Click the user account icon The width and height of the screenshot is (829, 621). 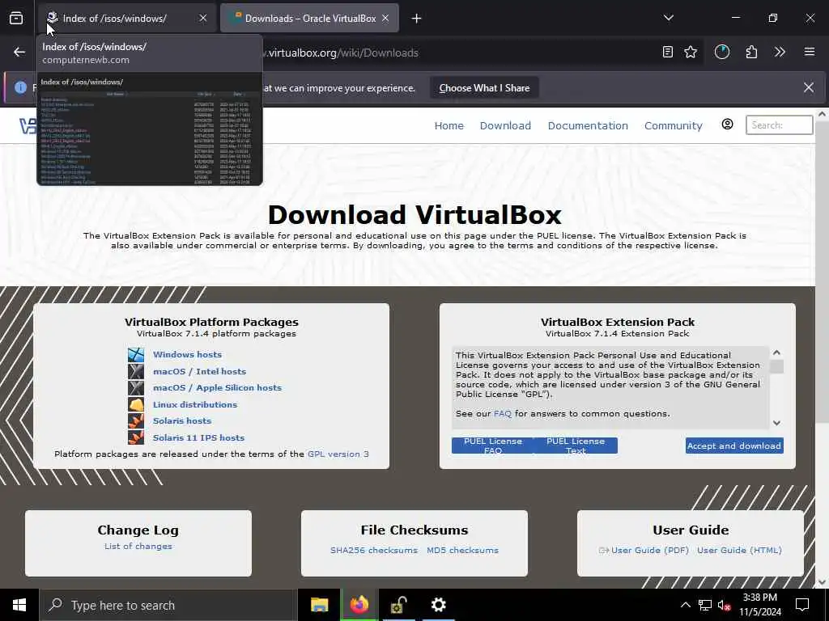(728, 124)
